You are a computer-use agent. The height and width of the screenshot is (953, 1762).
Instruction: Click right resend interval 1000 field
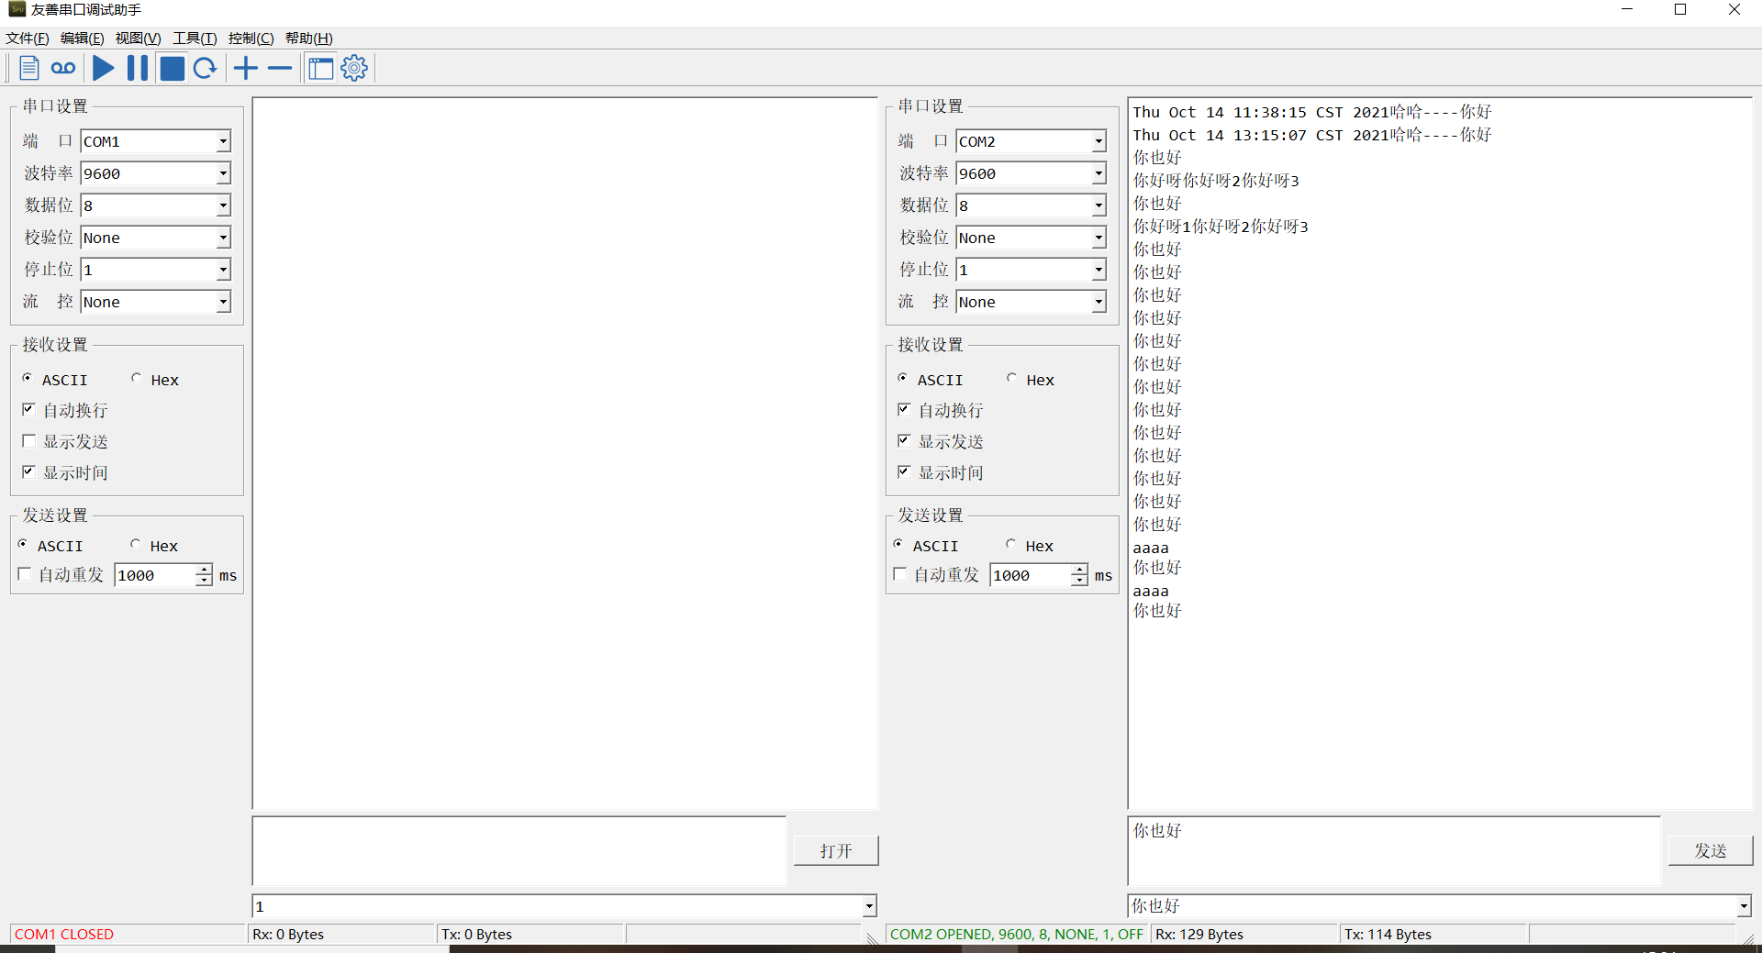(1031, 575)
